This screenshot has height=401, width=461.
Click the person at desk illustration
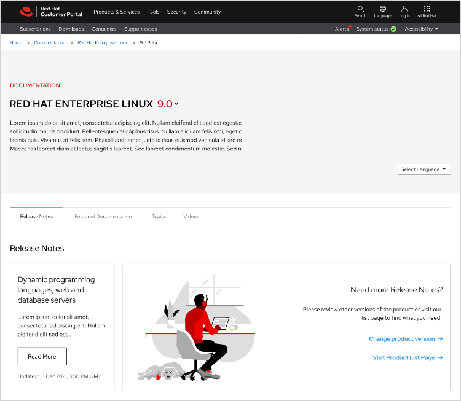click(x=197, y=327)
